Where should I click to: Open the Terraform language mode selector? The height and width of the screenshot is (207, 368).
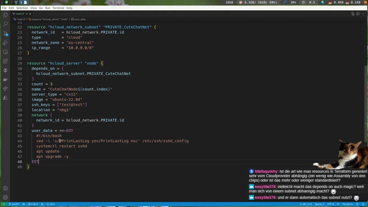pyautogui.click(x=347, y=204)
